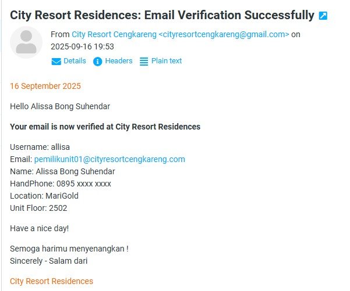Click the info icon beside Headers
Image resolution: width=350 pixels, height=291 pixels.
[98, 62]
